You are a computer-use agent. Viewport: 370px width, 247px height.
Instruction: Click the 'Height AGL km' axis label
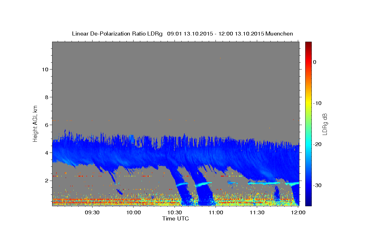coord(35,124)
